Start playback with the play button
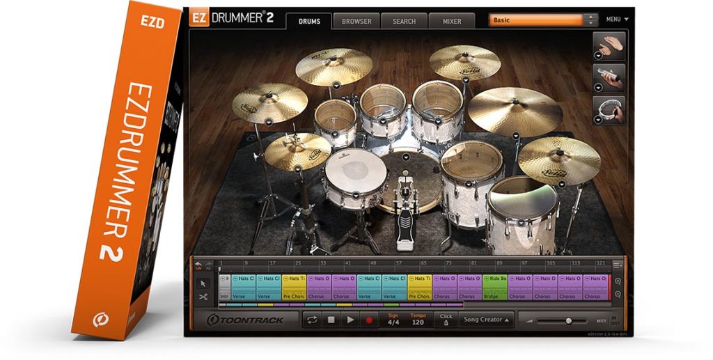This screenshot has height=360, width=713. click(350, 320)
